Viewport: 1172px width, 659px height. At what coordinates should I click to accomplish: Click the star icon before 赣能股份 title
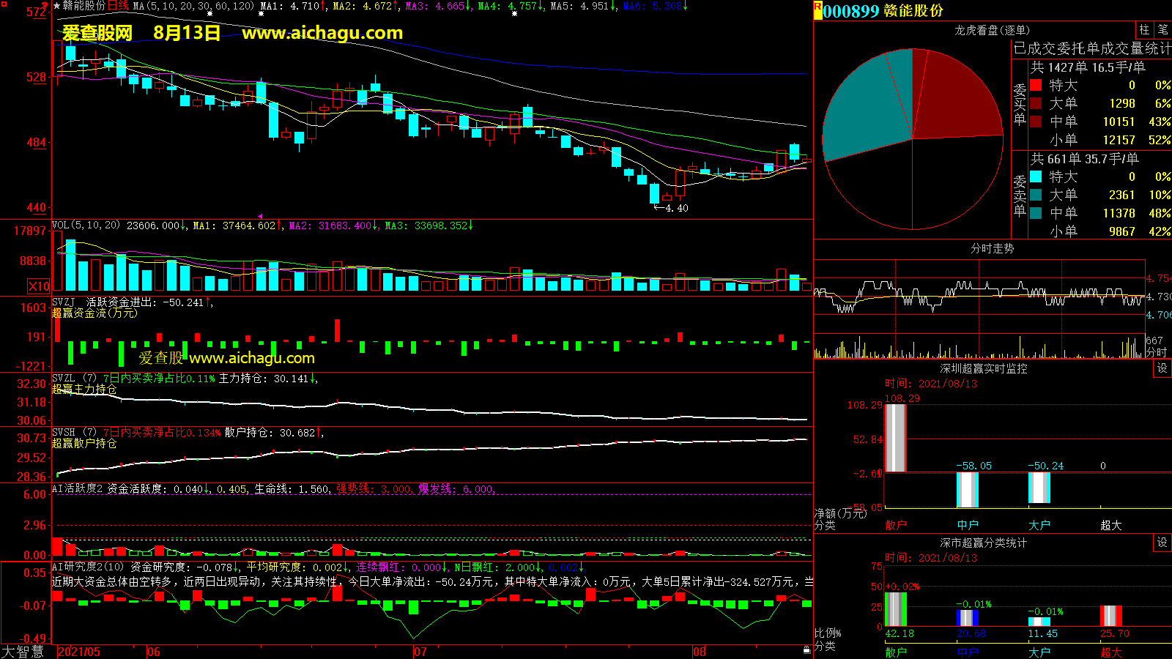56,6
